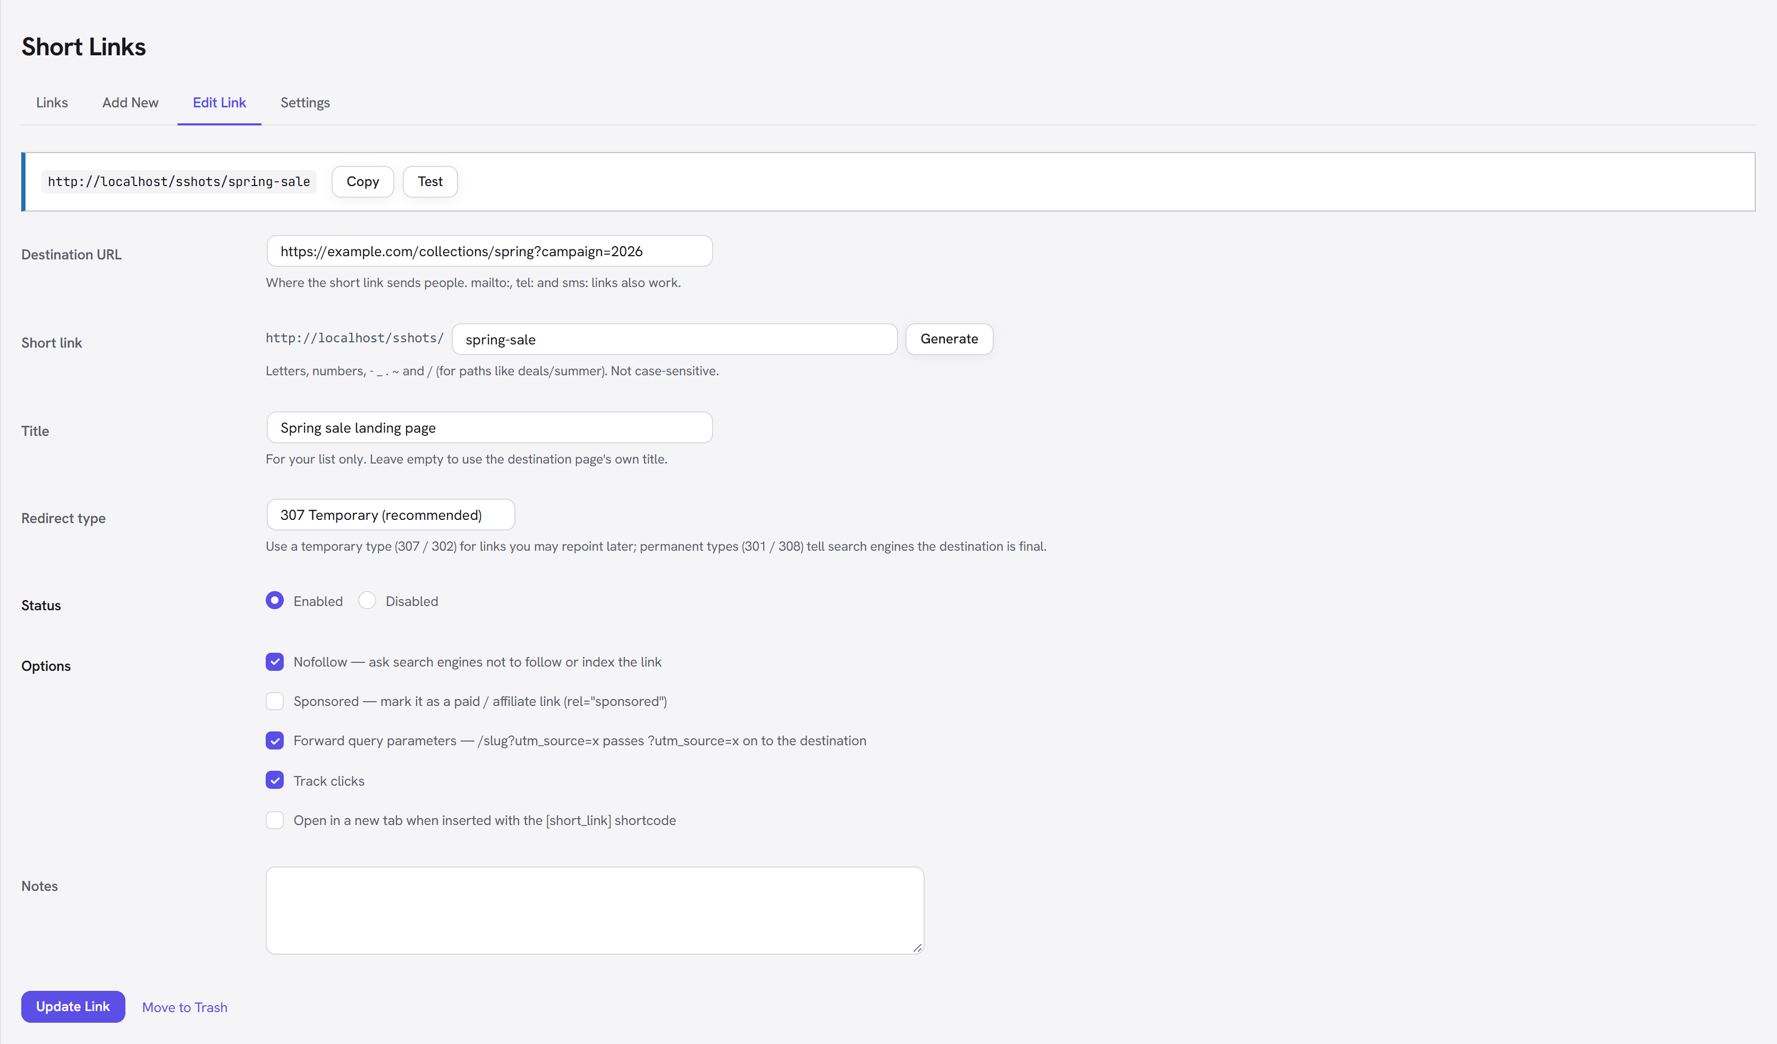
Task: Click the http://localhost/sshots/spring-sale code text
Action: point(179,182)
